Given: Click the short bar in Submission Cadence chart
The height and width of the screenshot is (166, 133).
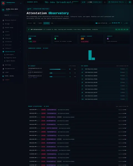Looking at the screenshot, I should pos(93,59).
